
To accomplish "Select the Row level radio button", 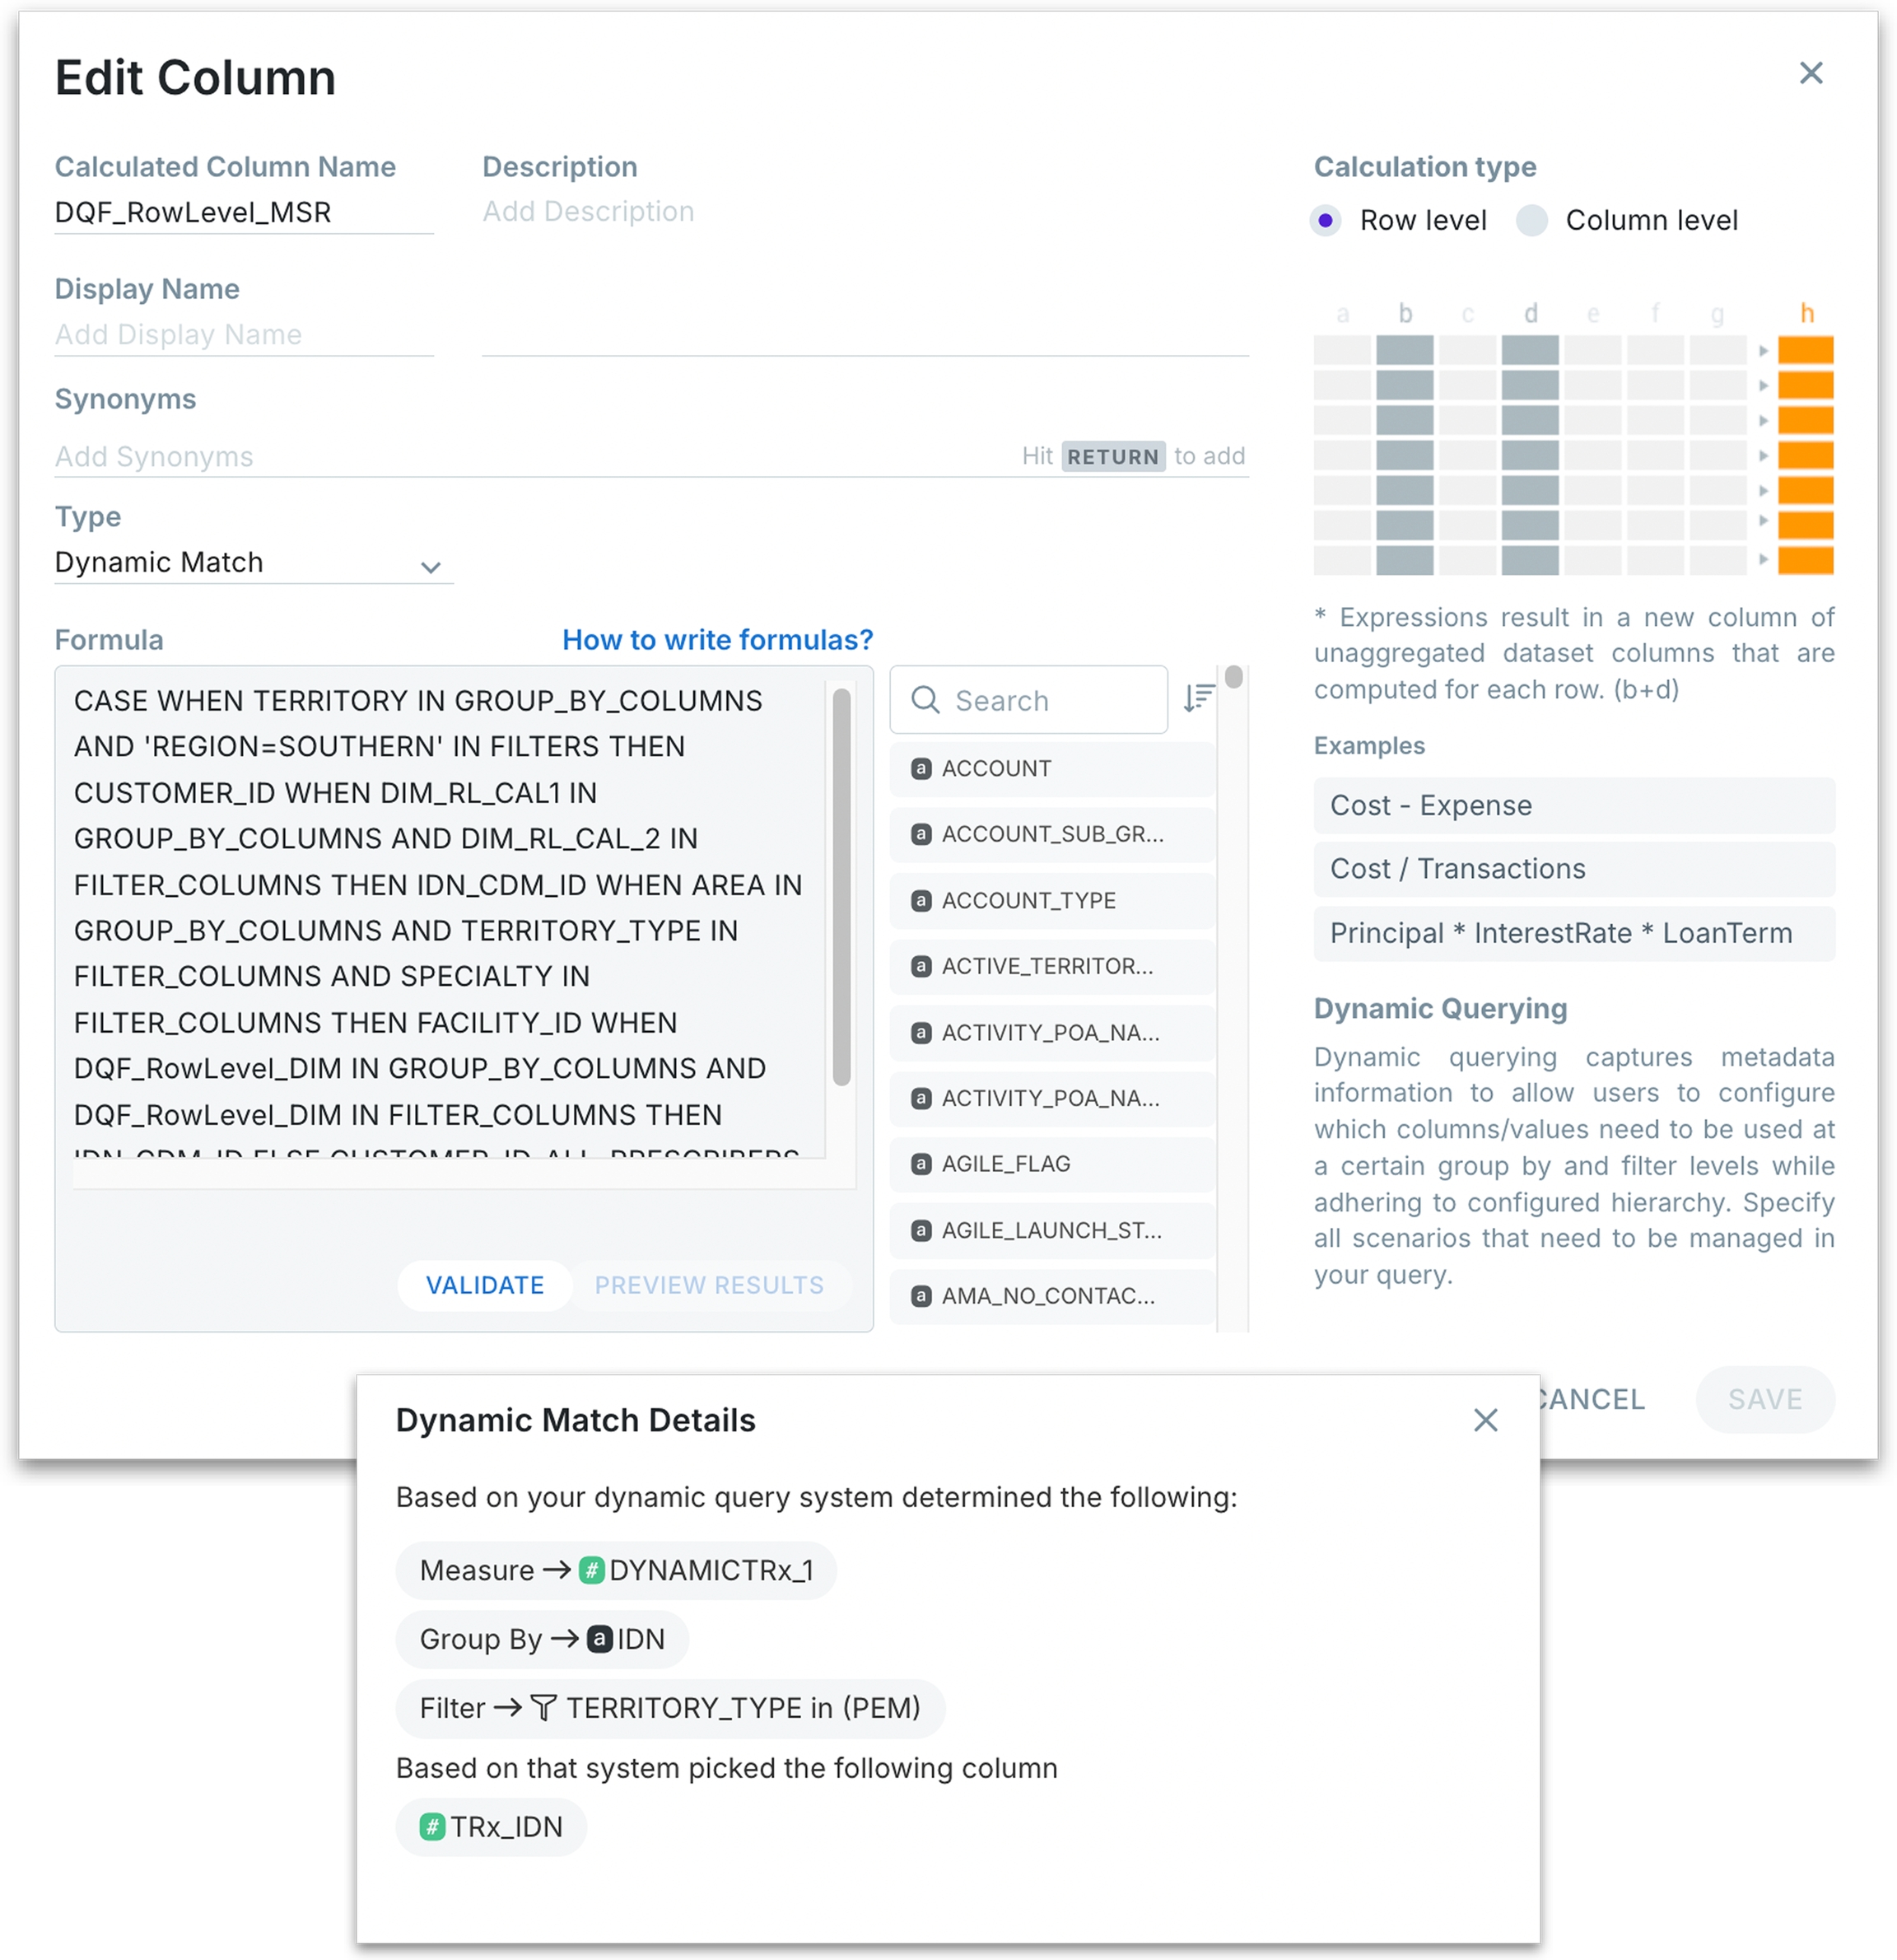I will (1324, 220).
